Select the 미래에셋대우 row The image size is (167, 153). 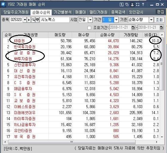coord(81,113)
